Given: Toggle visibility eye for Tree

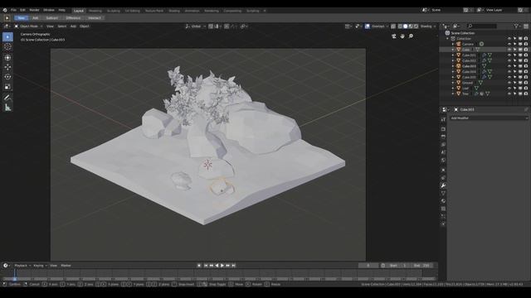Looking at the screenshot, I should 509,94.
